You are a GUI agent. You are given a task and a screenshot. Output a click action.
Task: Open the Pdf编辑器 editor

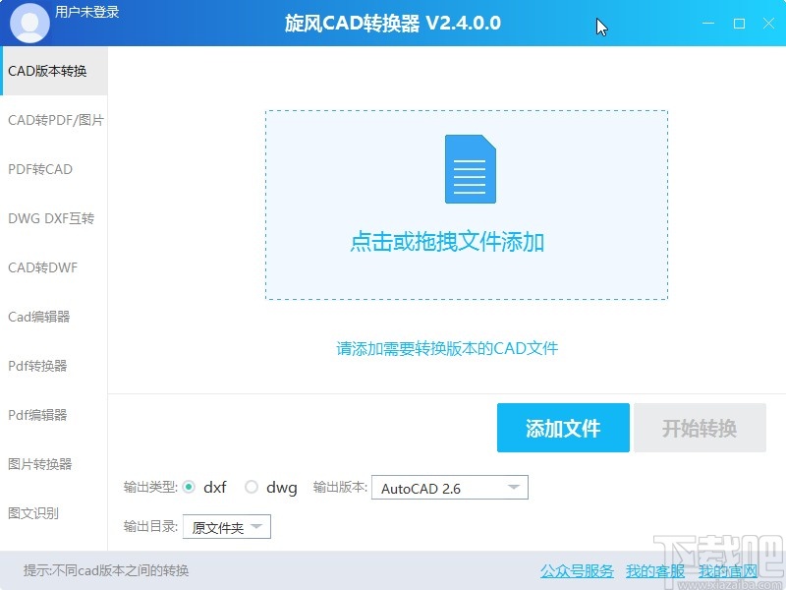pos(39,415)
